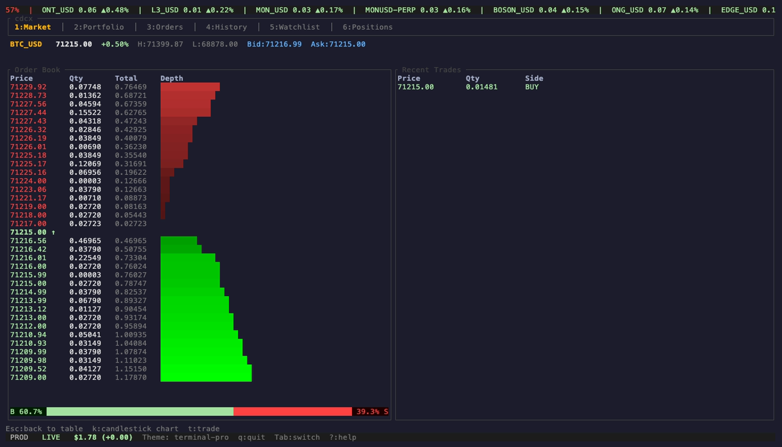
Task: Open the 6:Positions tab
Action: click(x=368, y=27)
